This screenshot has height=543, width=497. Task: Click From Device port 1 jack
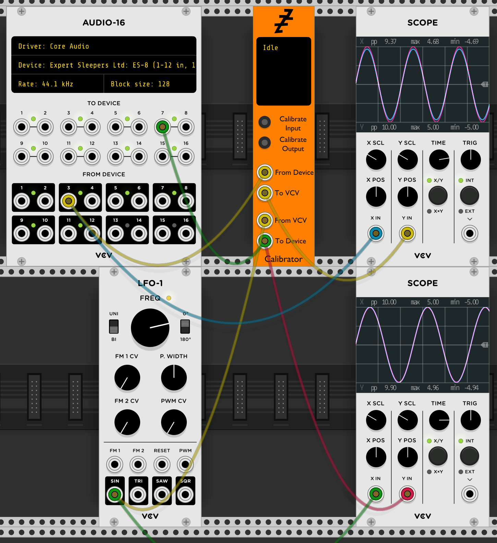coord(22,201)
